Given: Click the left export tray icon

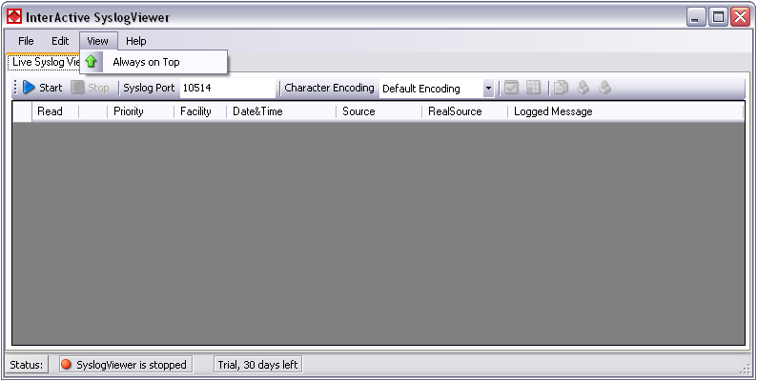Looking at the screenshot, I should click(x=583, y=88).
